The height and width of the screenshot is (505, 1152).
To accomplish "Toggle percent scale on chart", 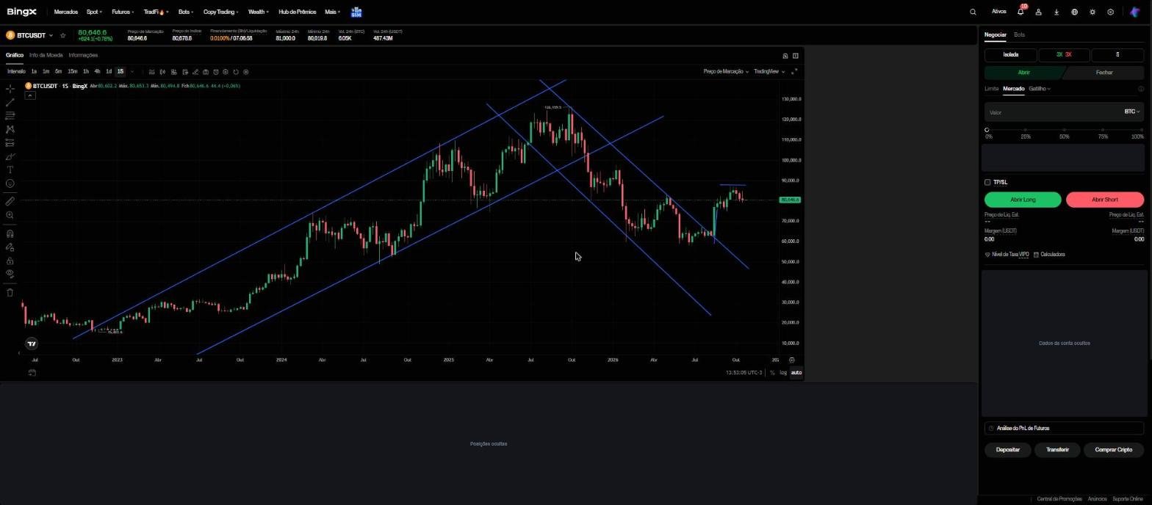I will tap(772, 373).
